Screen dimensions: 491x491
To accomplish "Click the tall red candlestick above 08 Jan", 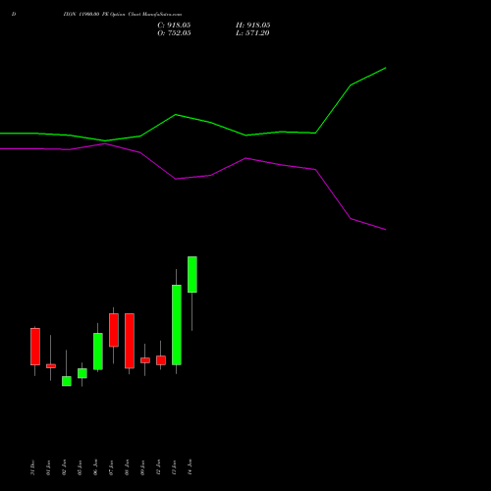I will (x=130, y=341).
